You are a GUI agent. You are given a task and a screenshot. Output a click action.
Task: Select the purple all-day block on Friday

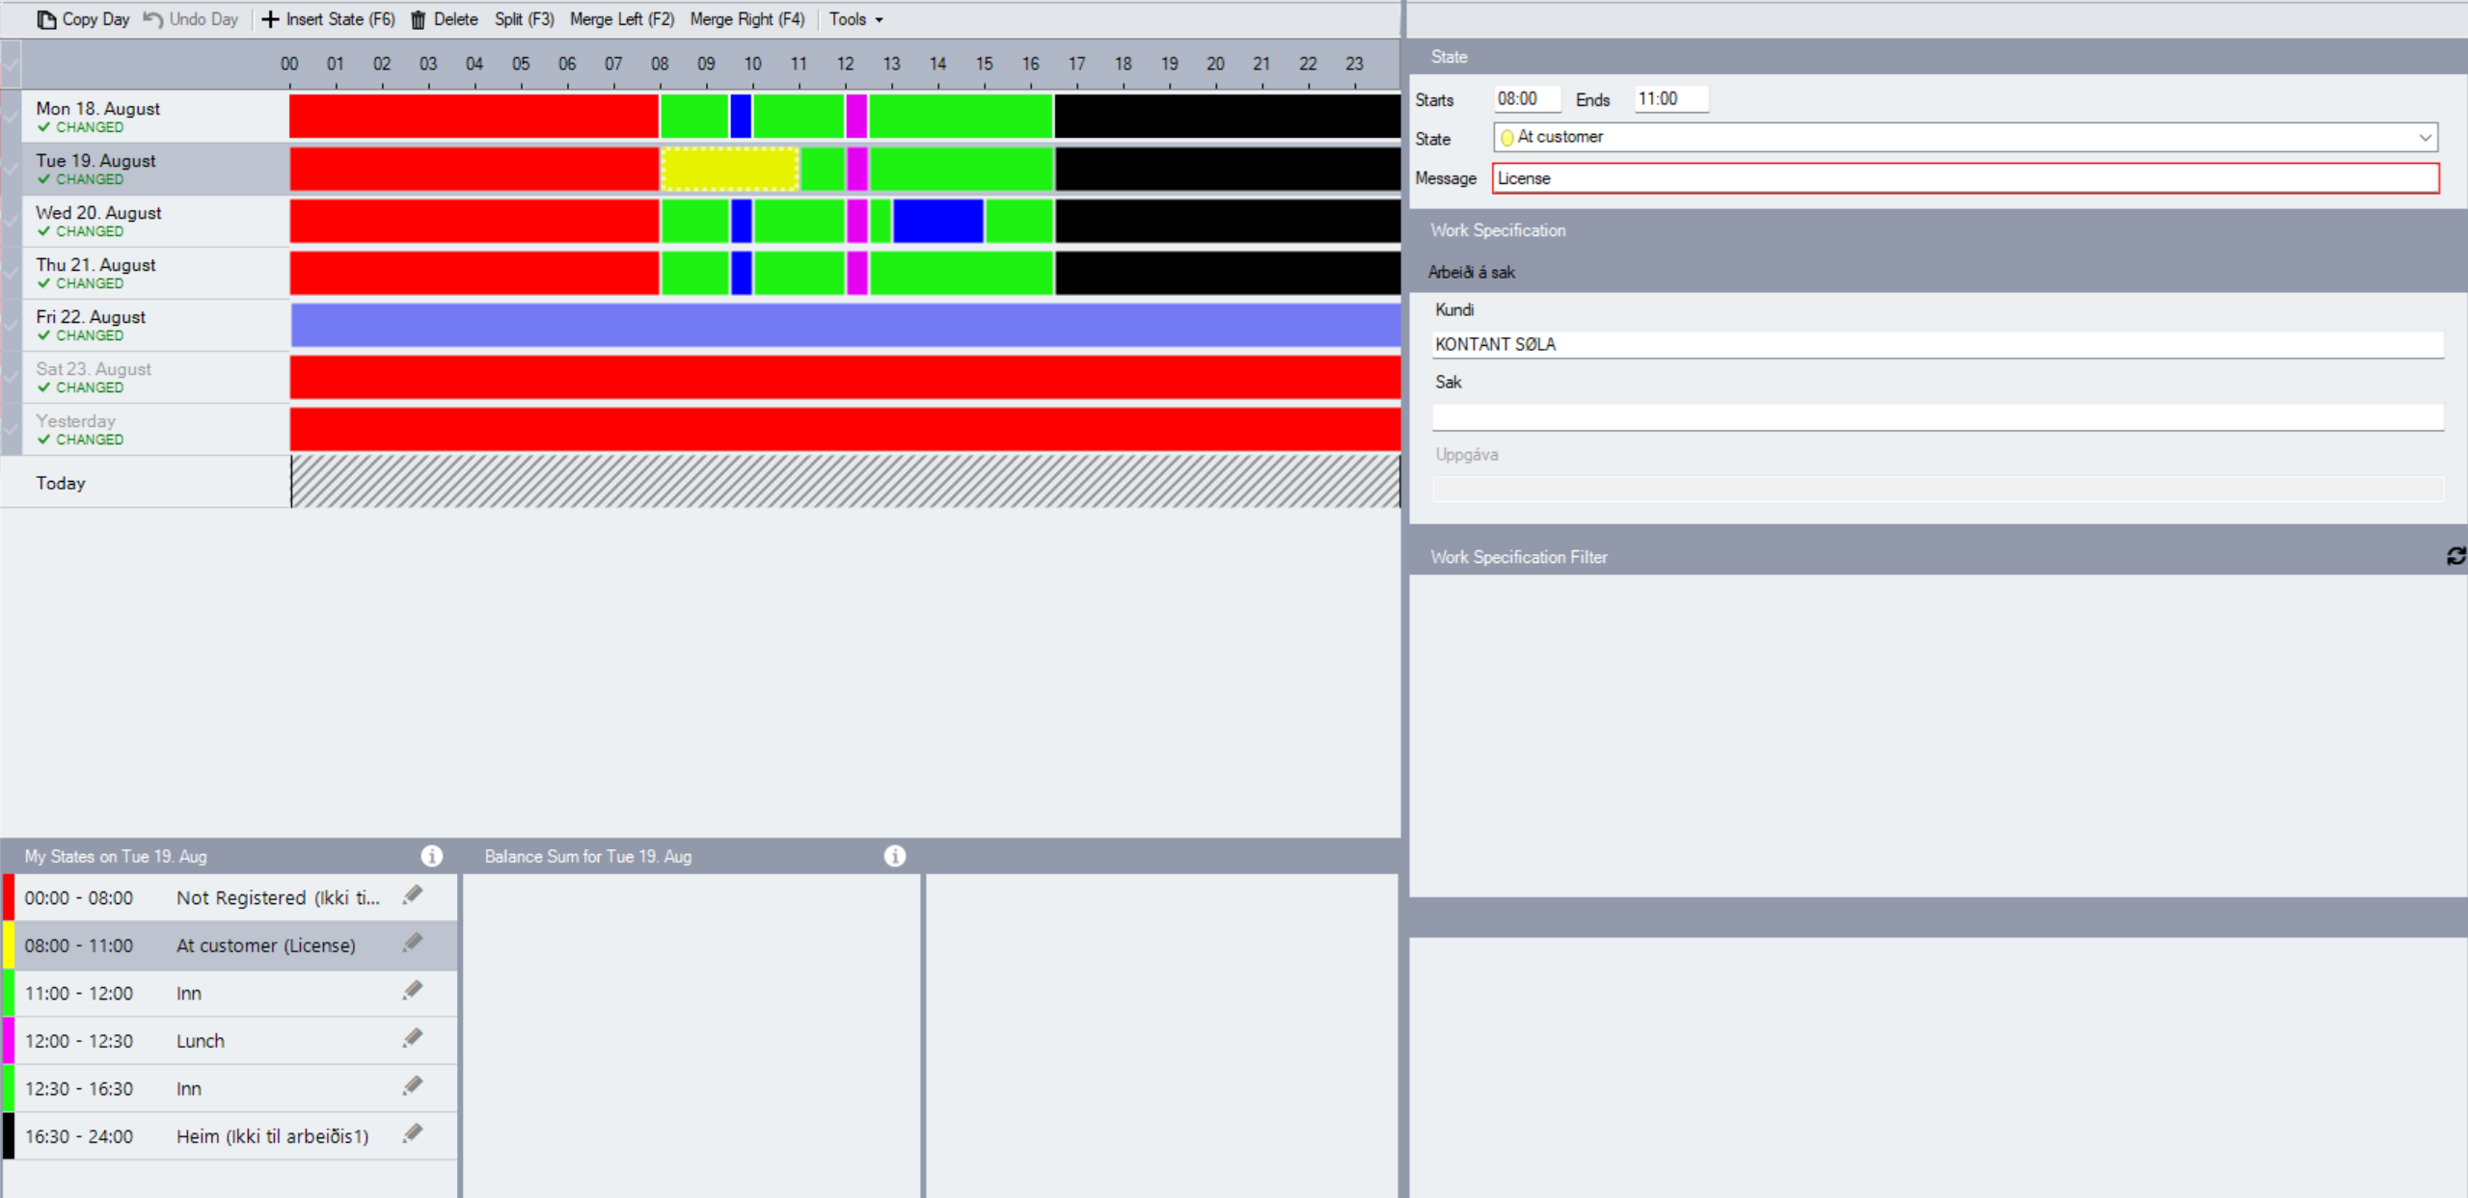tap(846, 325)
